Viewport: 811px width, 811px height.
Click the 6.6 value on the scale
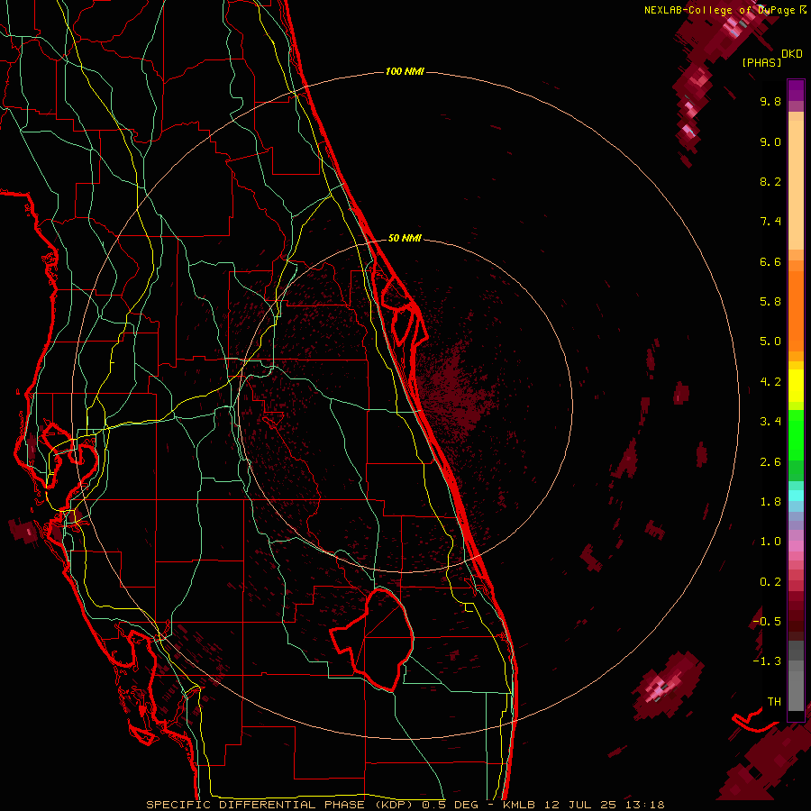tap(770, 261)
